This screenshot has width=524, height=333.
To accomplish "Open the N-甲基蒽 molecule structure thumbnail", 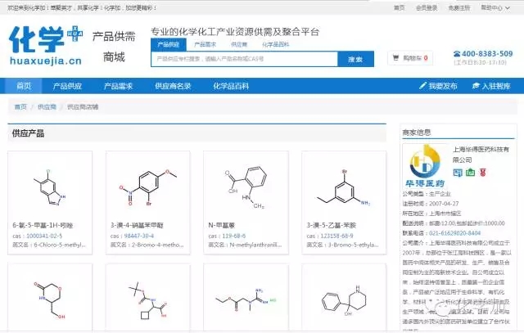I will (238, 187).
